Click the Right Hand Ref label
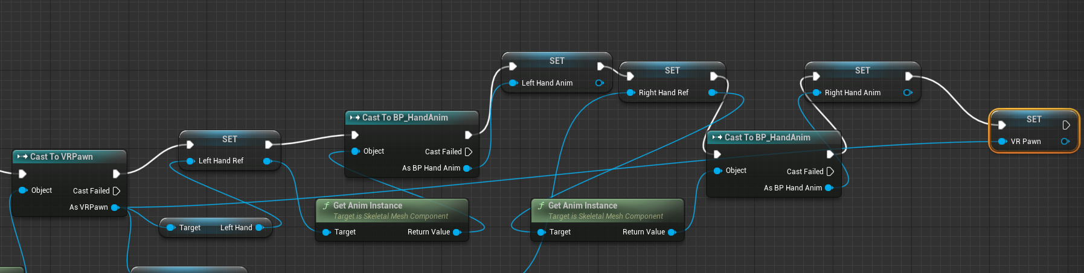 pos(664,93)
